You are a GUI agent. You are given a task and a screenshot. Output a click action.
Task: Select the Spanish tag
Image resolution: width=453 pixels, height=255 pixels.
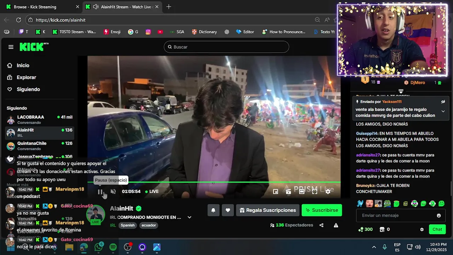128,225
